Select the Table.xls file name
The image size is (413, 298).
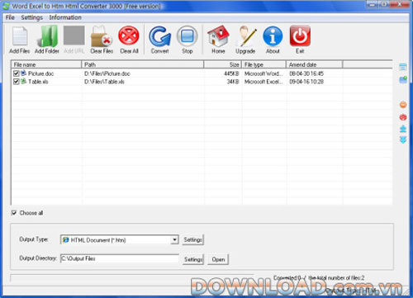click(38, 82)
